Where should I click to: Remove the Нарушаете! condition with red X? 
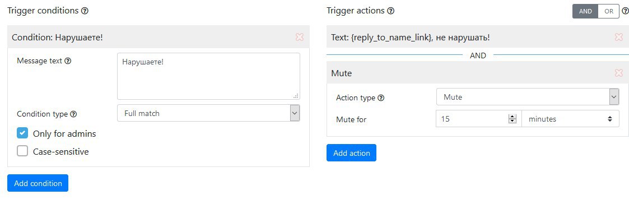coord(299,37)
